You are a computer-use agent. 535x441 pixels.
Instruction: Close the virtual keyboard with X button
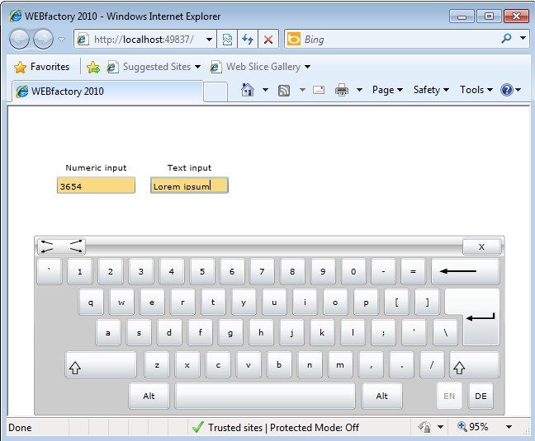tap(482, 246)
